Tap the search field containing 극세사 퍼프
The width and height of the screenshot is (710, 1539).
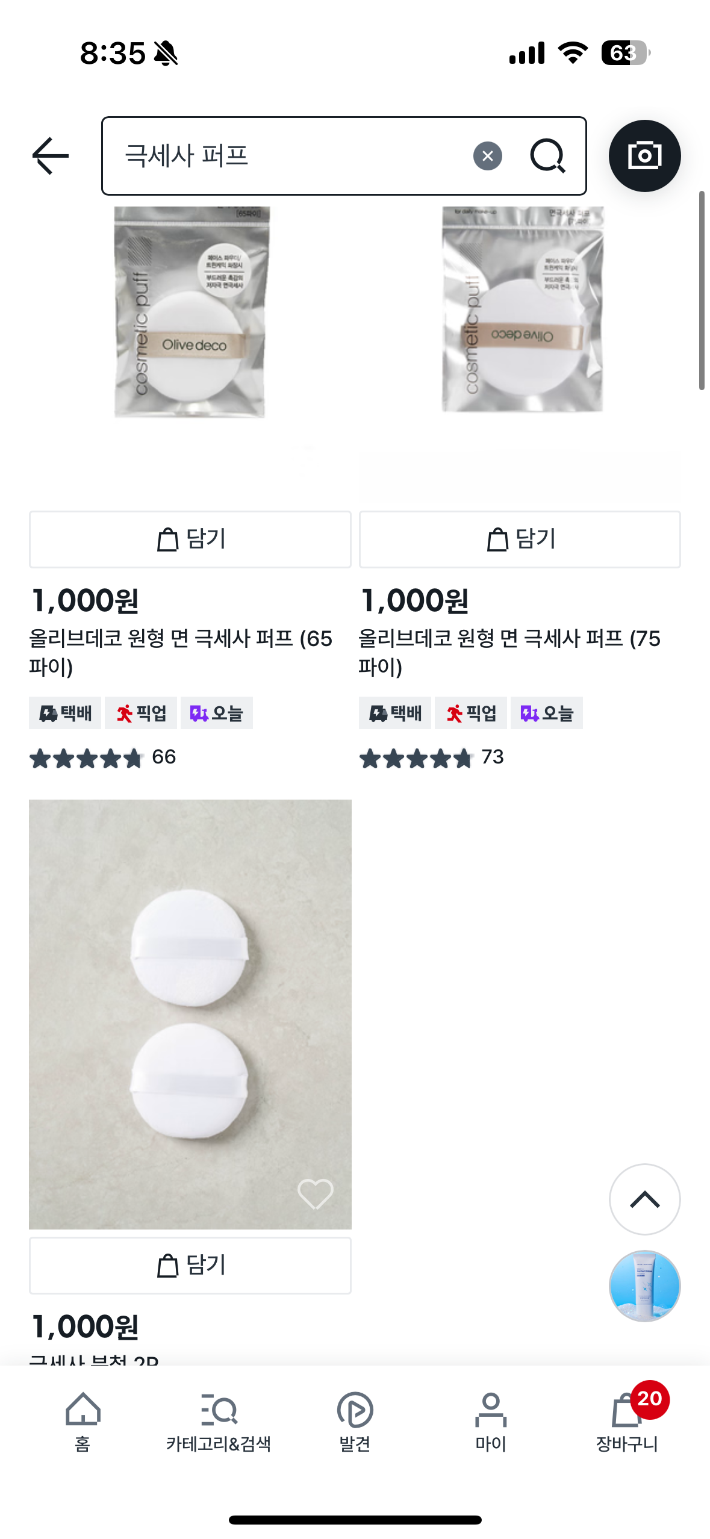289,156
